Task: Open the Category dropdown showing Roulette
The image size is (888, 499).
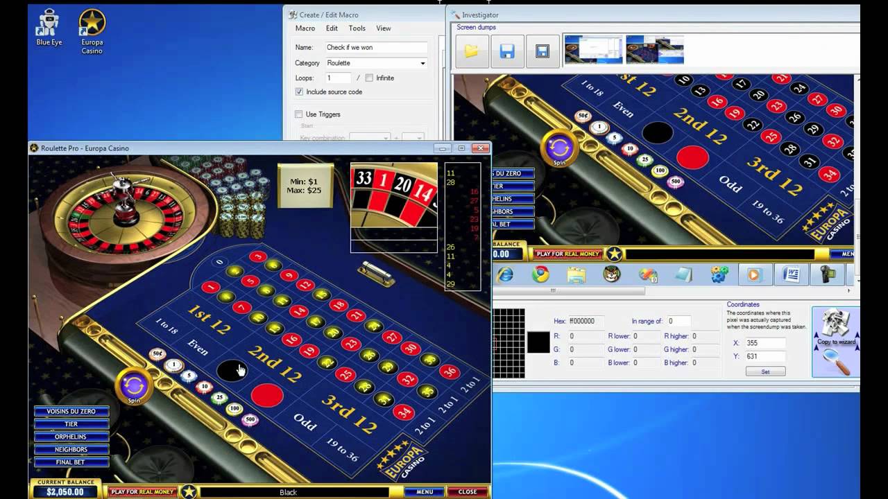Action: click(x=376, y=63)
